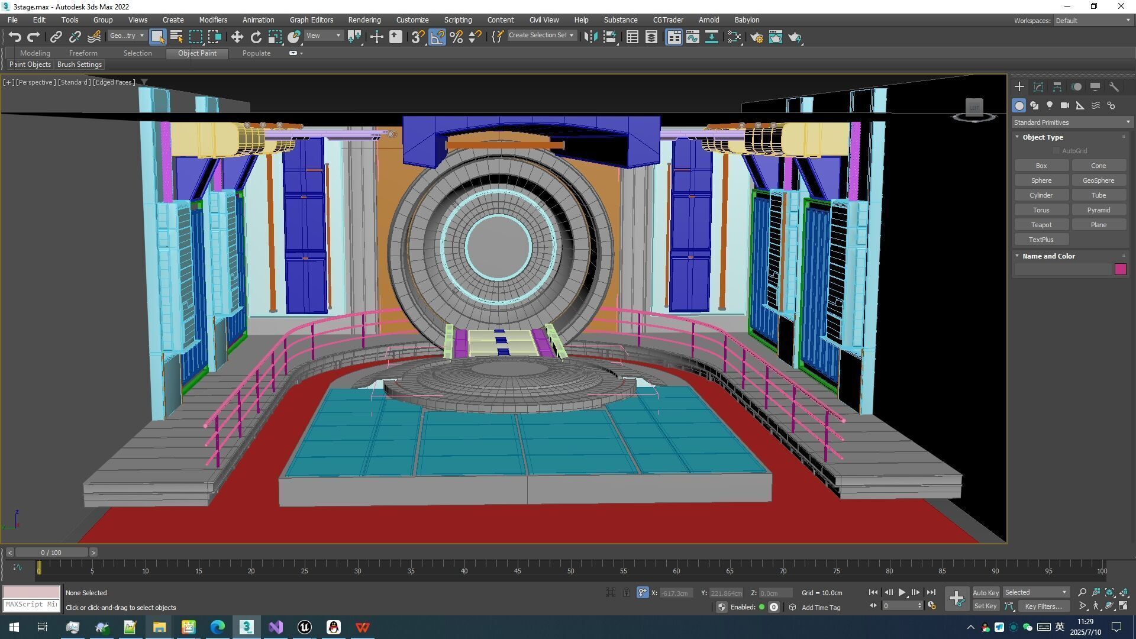Collapse the Object Type rollout
Image resolution: width=1136 pixels, height=639 pixels.
tap(1043, 137)
